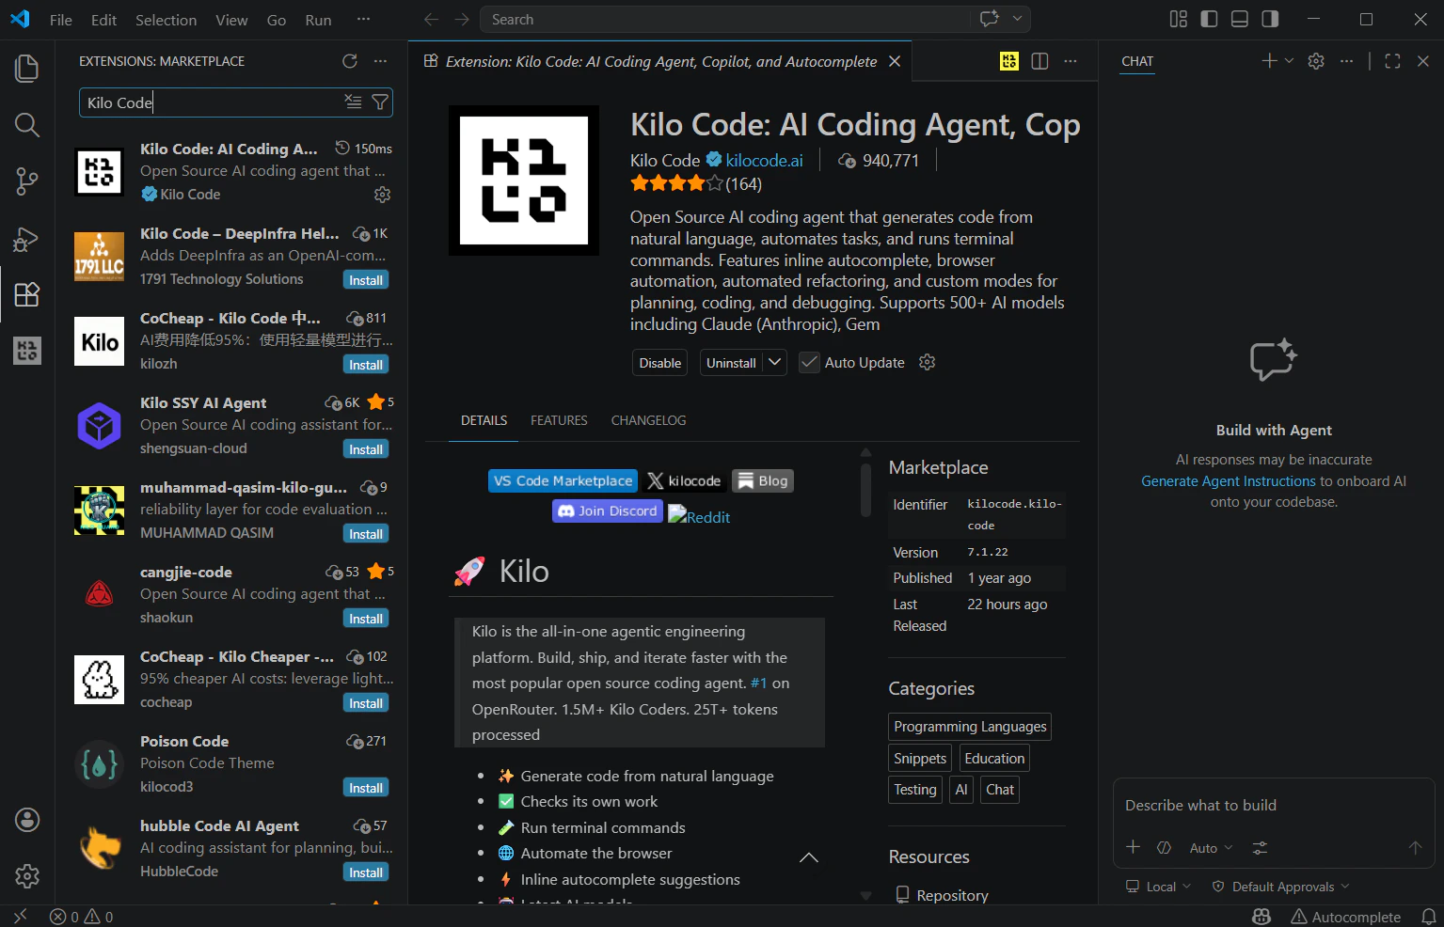Click the GitHub Copilot status bar icon

point(1261,916)
